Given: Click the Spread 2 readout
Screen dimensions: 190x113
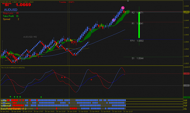Looking at the screenshot, I should point(11,19).
